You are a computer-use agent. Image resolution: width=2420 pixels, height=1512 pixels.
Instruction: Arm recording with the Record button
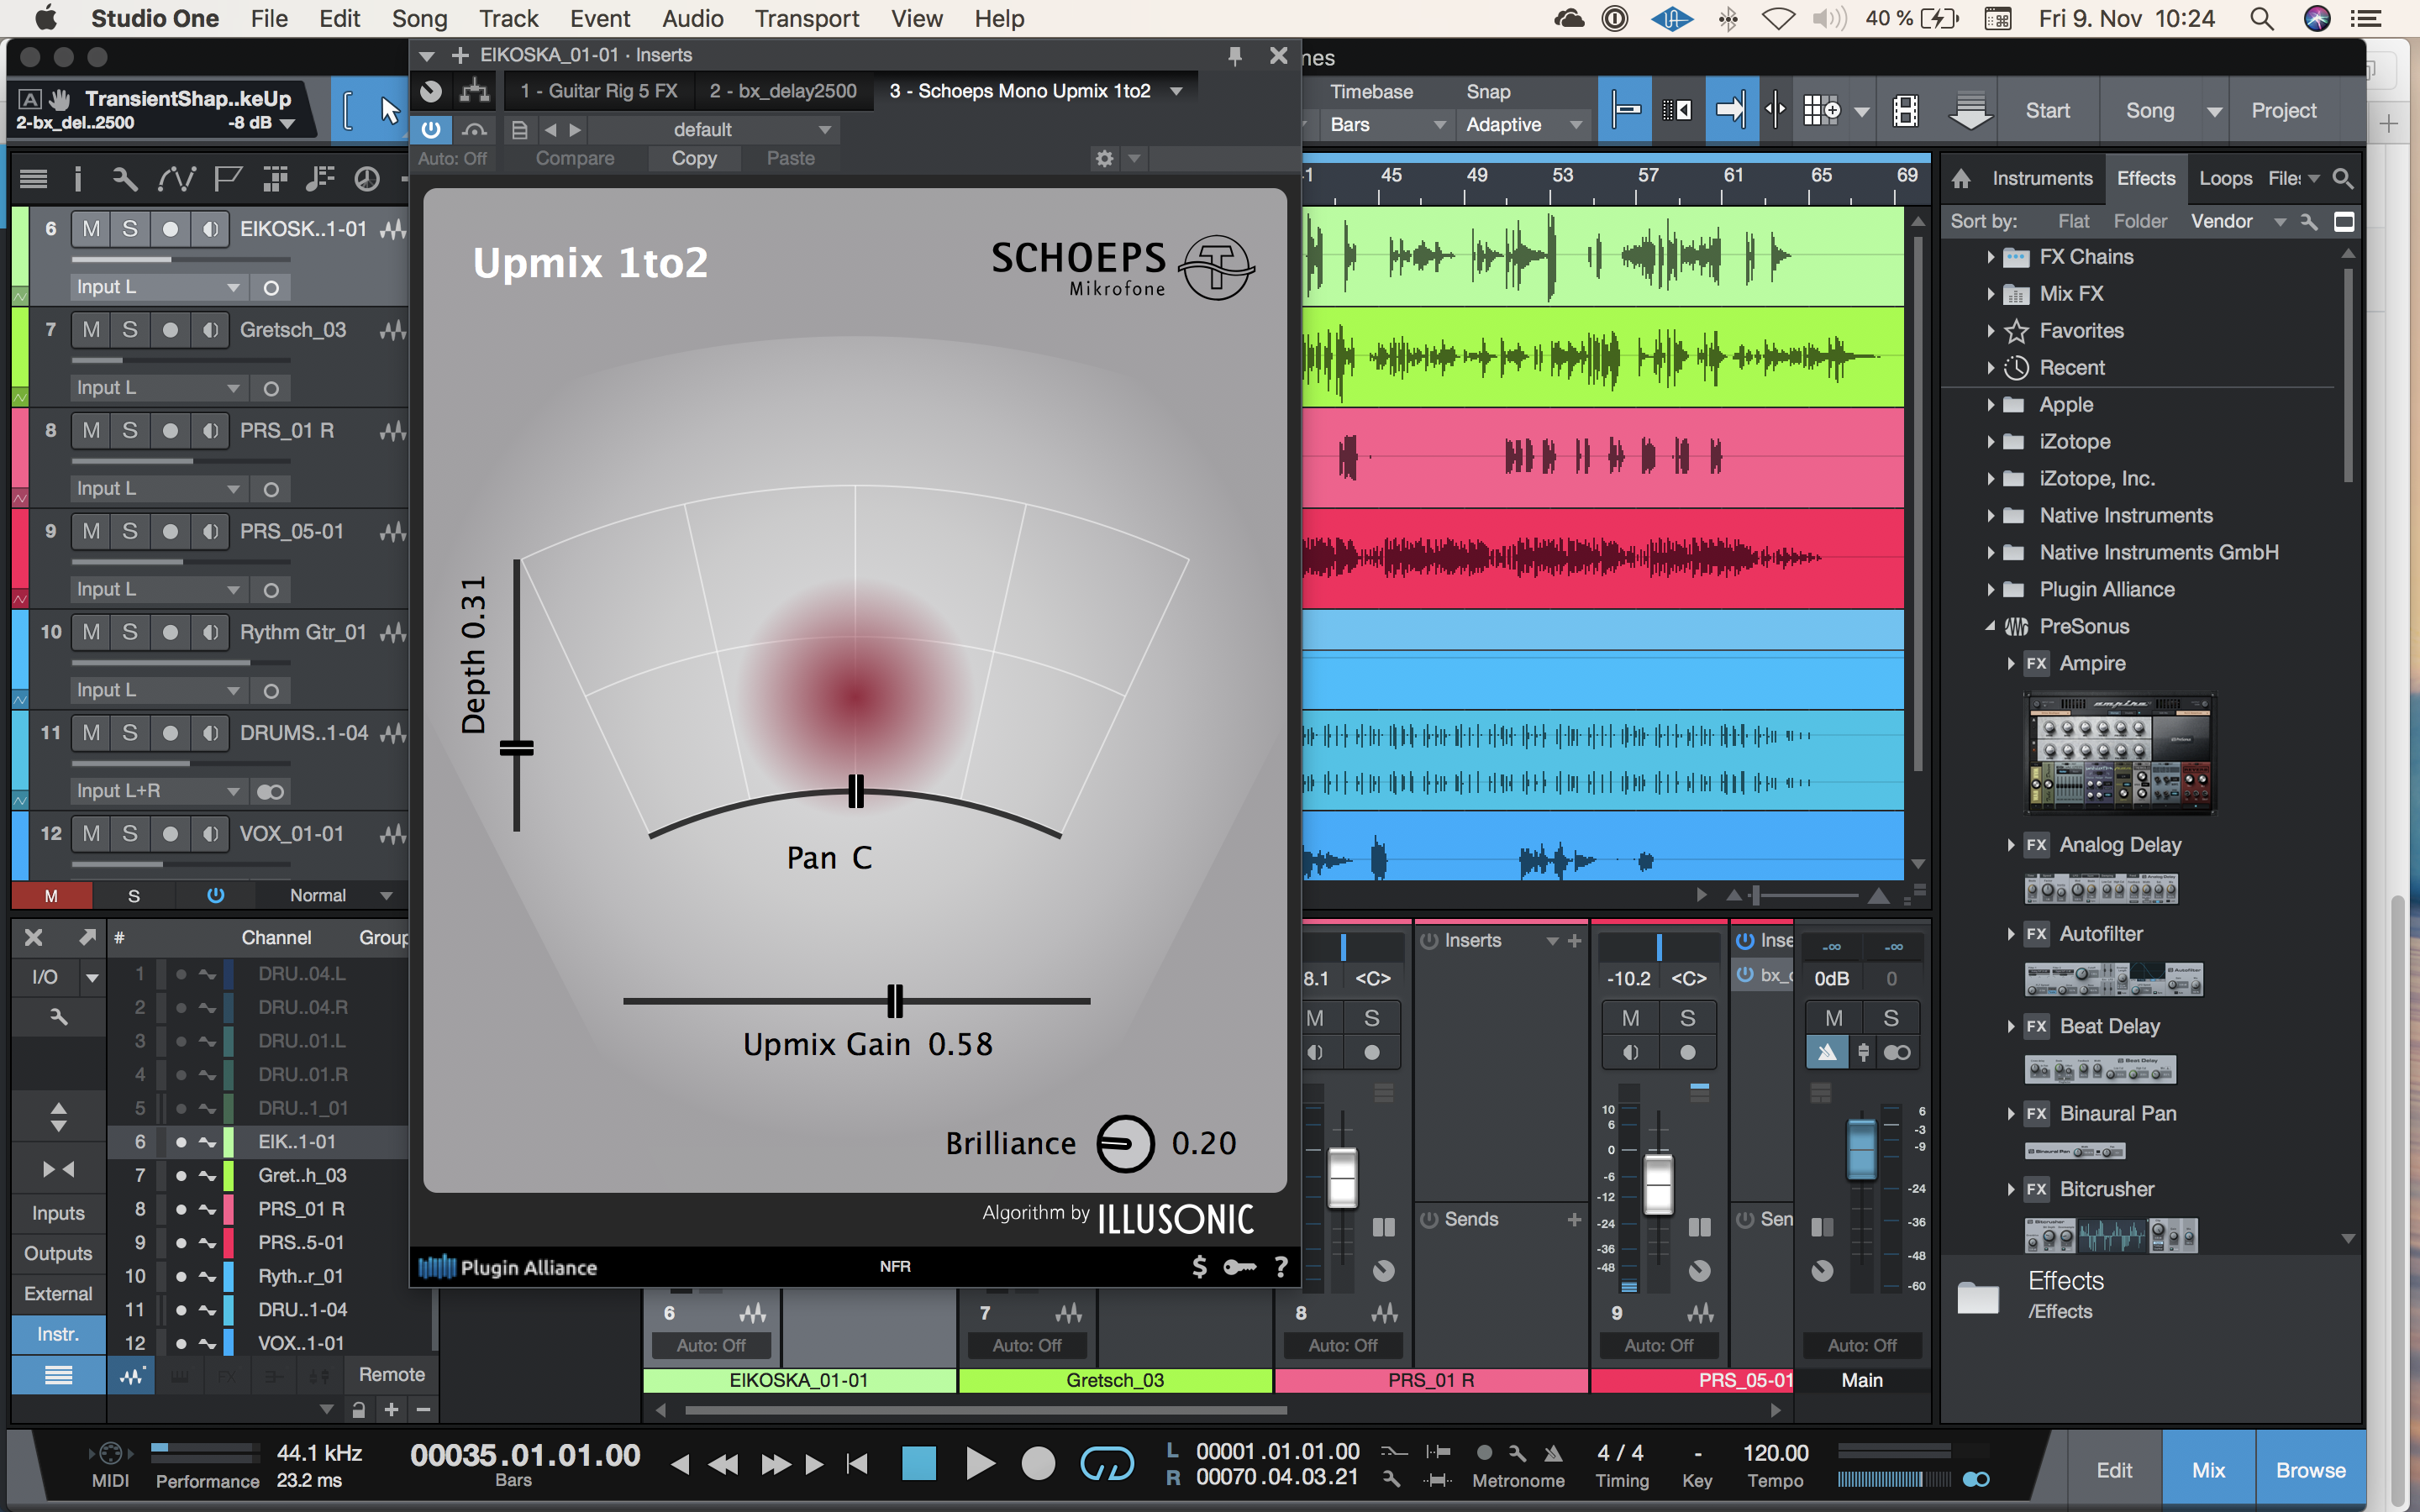tap(1038, 1464)
